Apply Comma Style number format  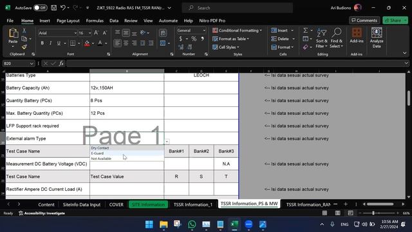tap(202, 39)
